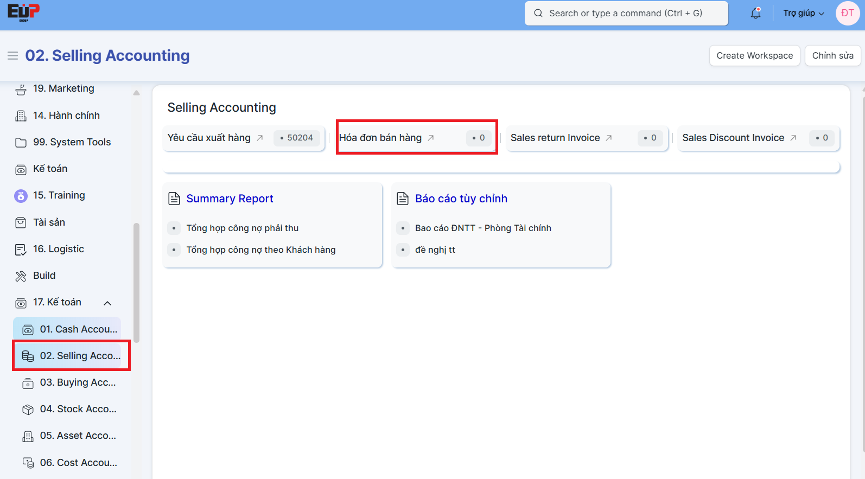
Task: Click the Báo cáo tùy chỉnh document icon
Action: click(403, 199)
